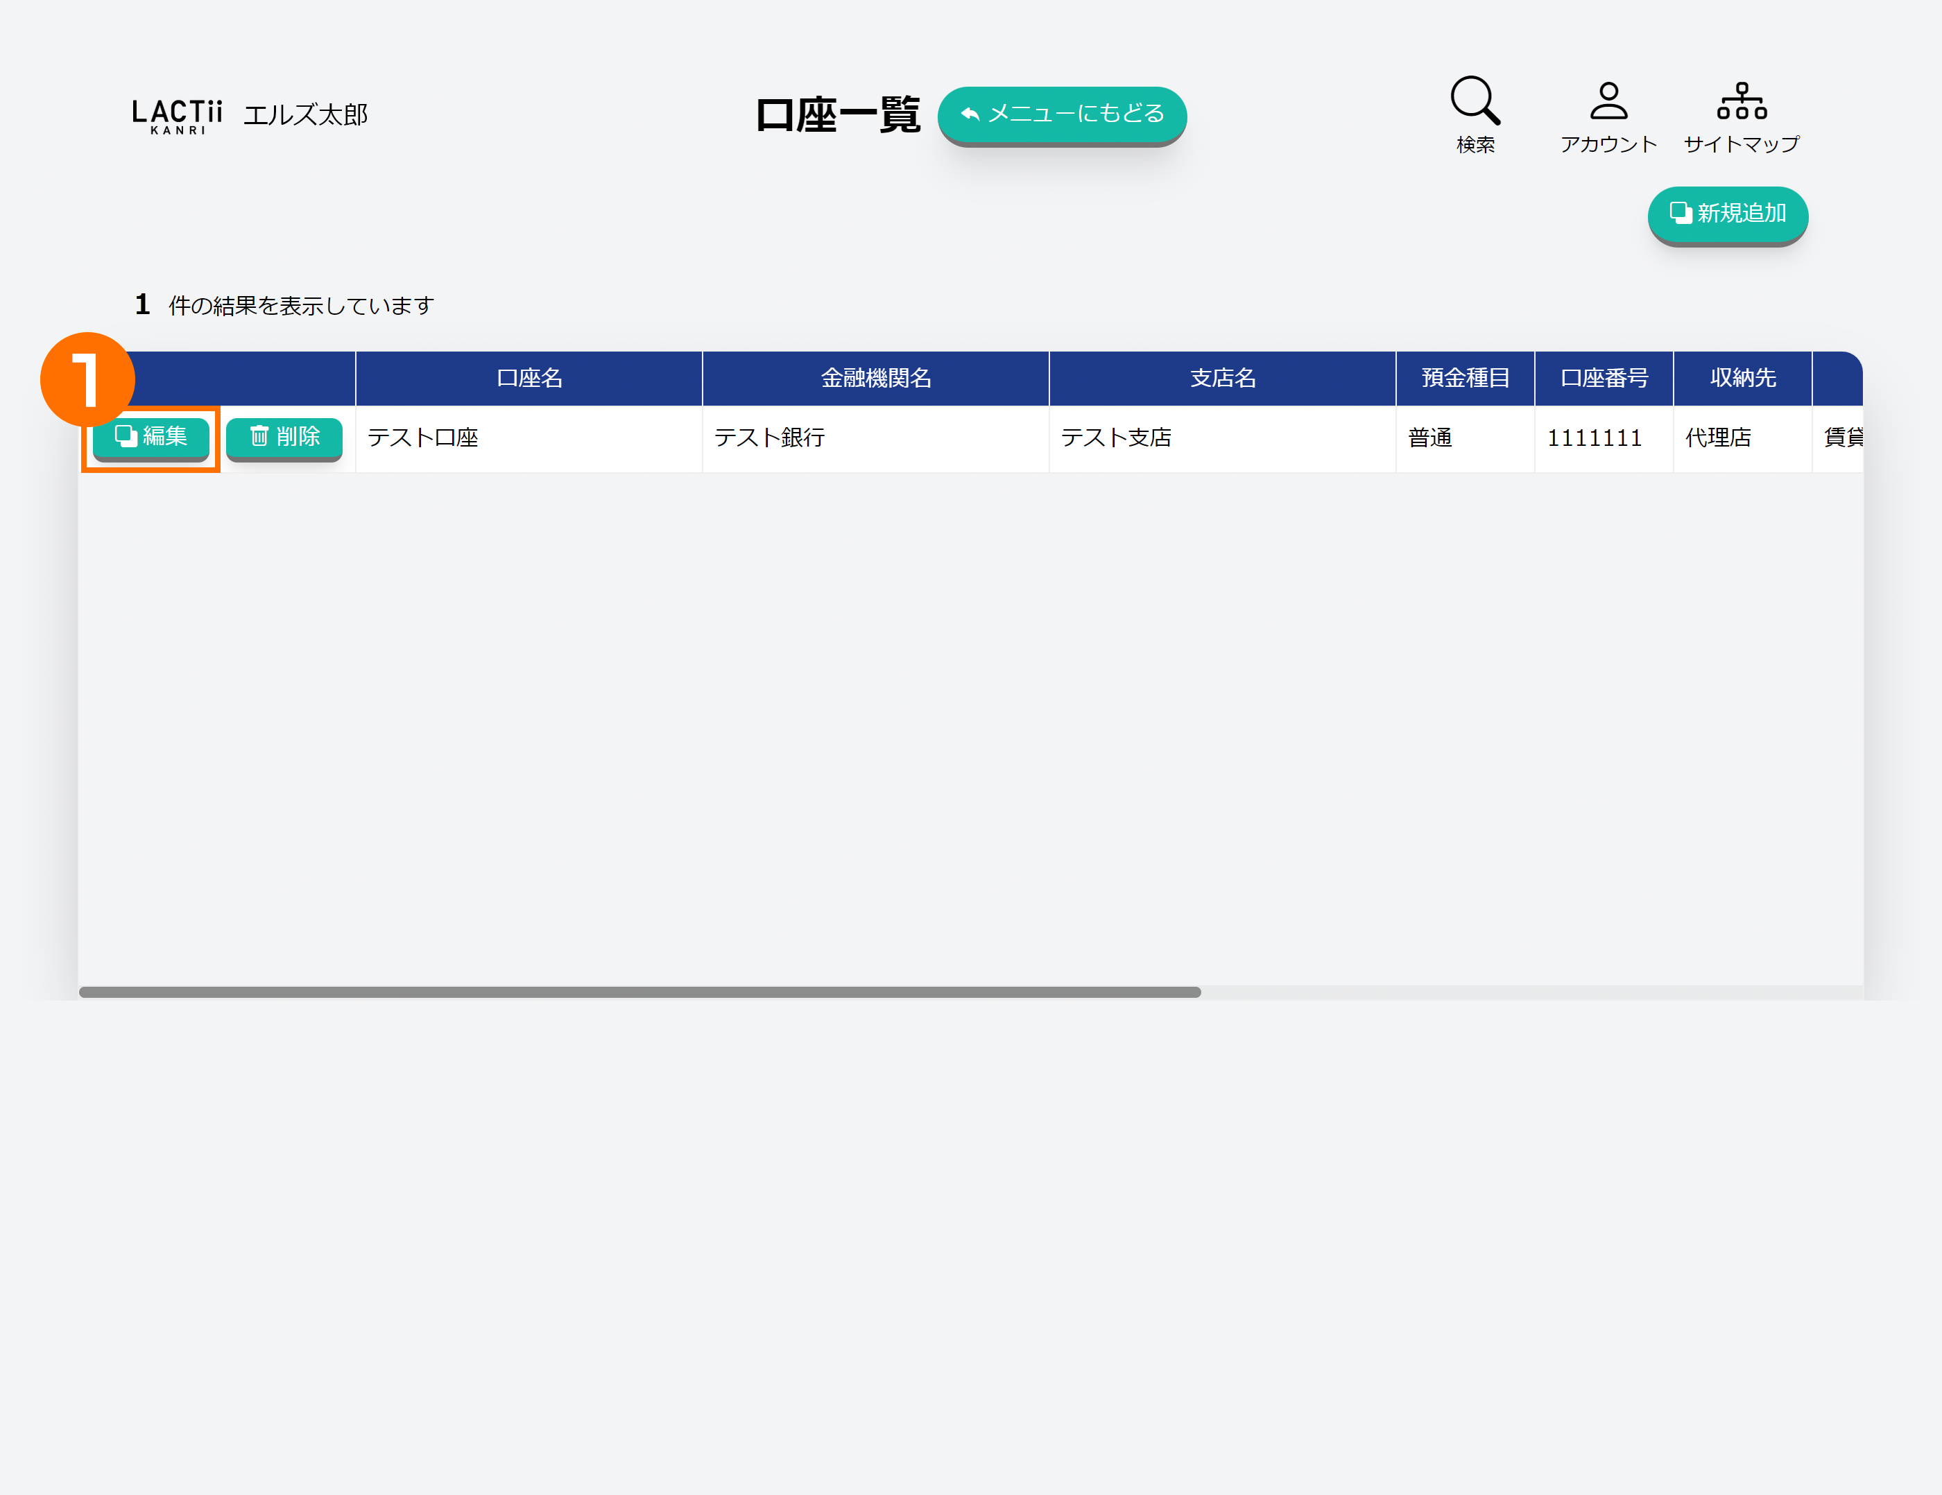1942x1495 pixels.
Task: Click the 新規追加 add new button
Action: [1727, 214]
